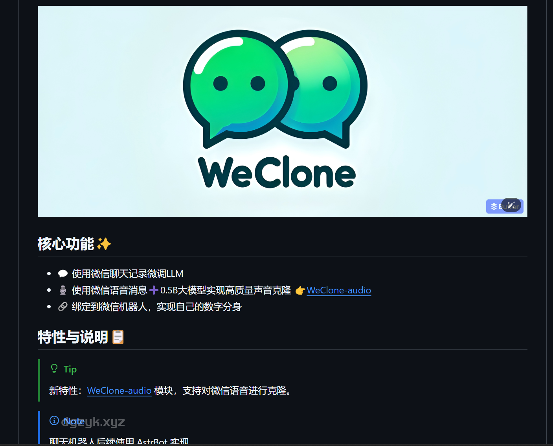553x446 pixels.
Task: Open WeClone-audio link inside the Tip box
Action: click(119, 391)
